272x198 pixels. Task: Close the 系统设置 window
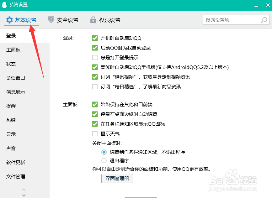click(268, 5)
